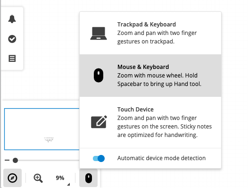
Task: Select the Trackpad & Keyboard option
Action: click(150, 33)
